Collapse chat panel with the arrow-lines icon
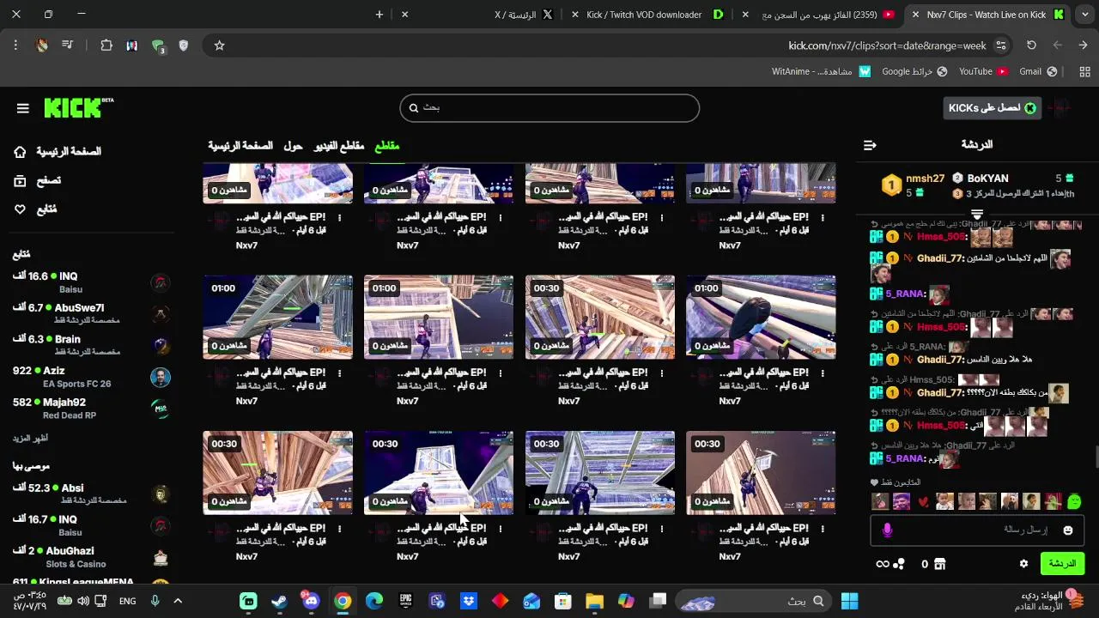Screen dimensions: 1099x618 [870, 145]
